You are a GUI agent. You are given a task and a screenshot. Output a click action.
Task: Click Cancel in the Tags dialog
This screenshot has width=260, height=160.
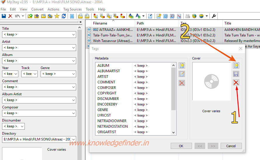point(231,146)
